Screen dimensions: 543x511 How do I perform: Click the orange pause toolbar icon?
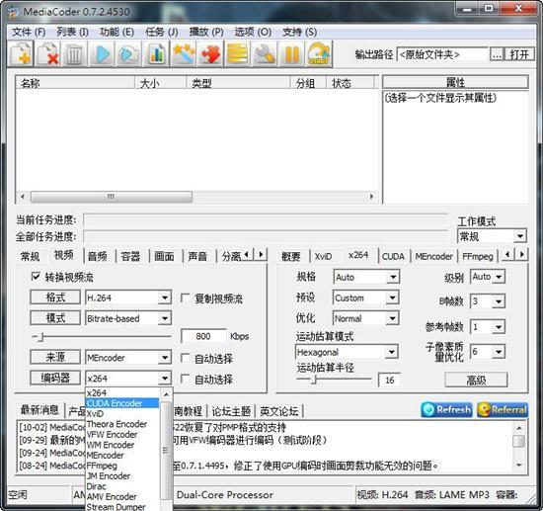pos(291,53)
